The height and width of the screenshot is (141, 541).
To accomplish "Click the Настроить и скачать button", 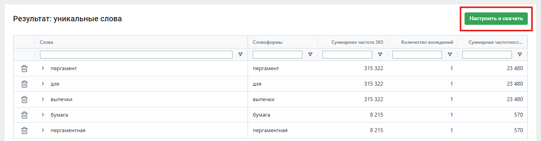I will point(496,18).
